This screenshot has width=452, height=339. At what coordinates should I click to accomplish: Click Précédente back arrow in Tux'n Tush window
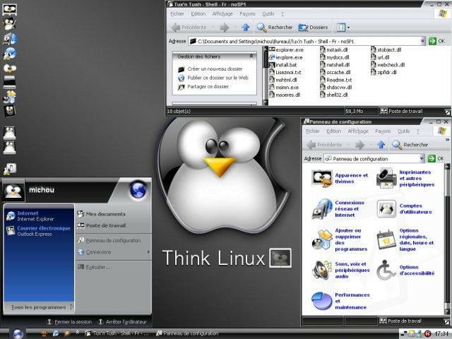189,28
